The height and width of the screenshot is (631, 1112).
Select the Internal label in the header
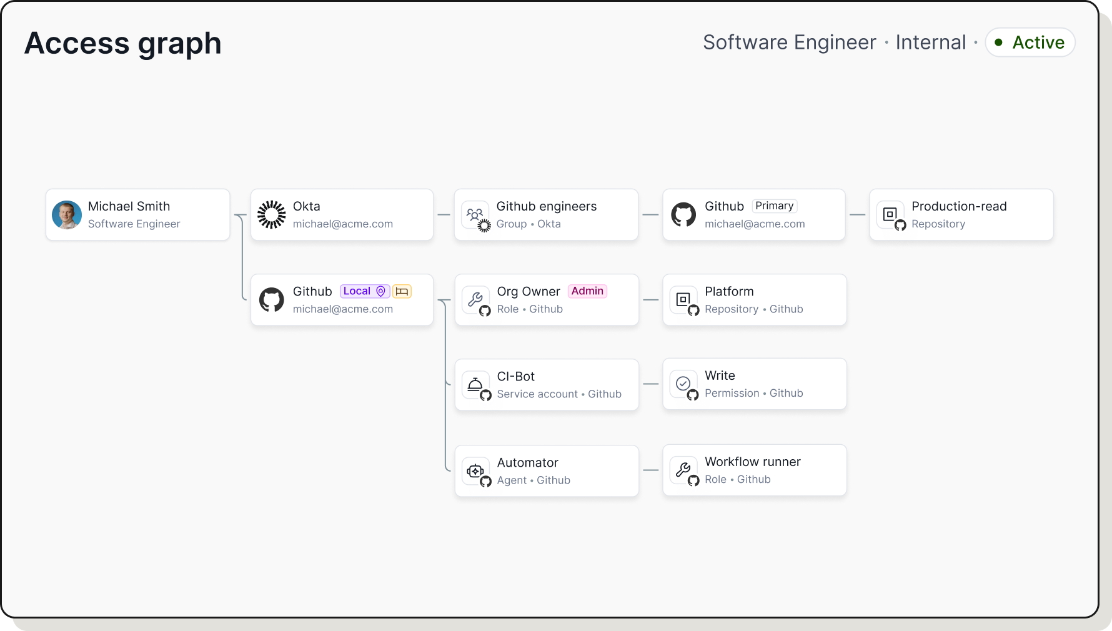(x=930, y=42)
